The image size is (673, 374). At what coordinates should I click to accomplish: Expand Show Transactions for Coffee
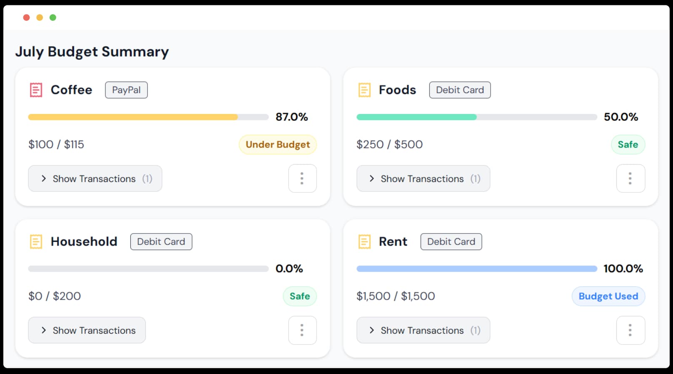pyautogui.click(x=95, y=179)
